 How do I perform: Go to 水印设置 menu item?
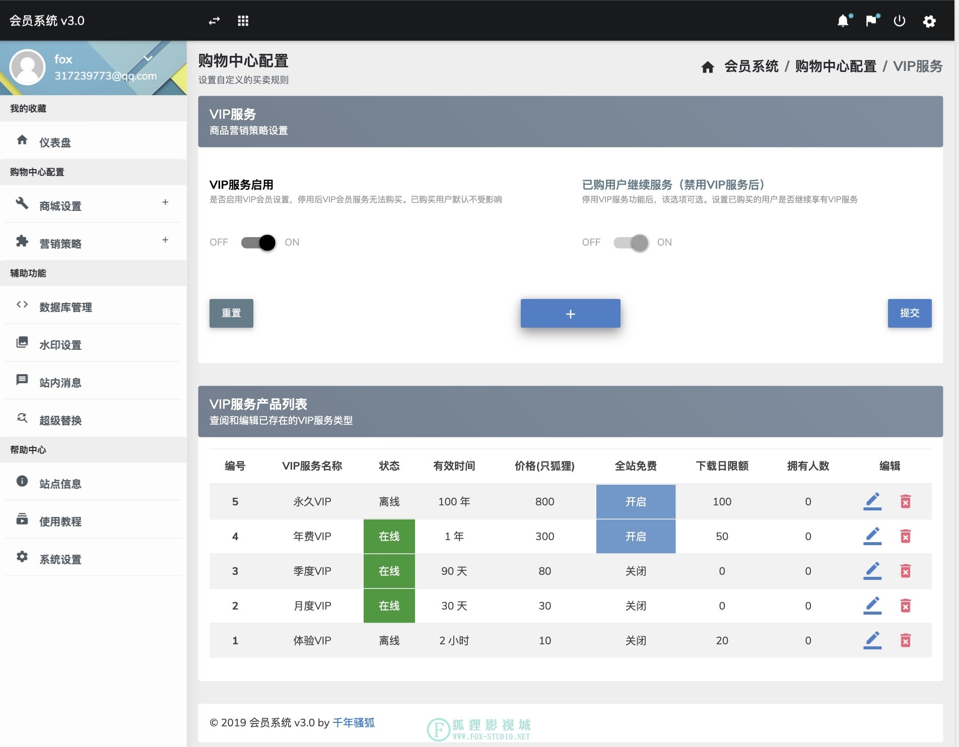tap(93, 344)
